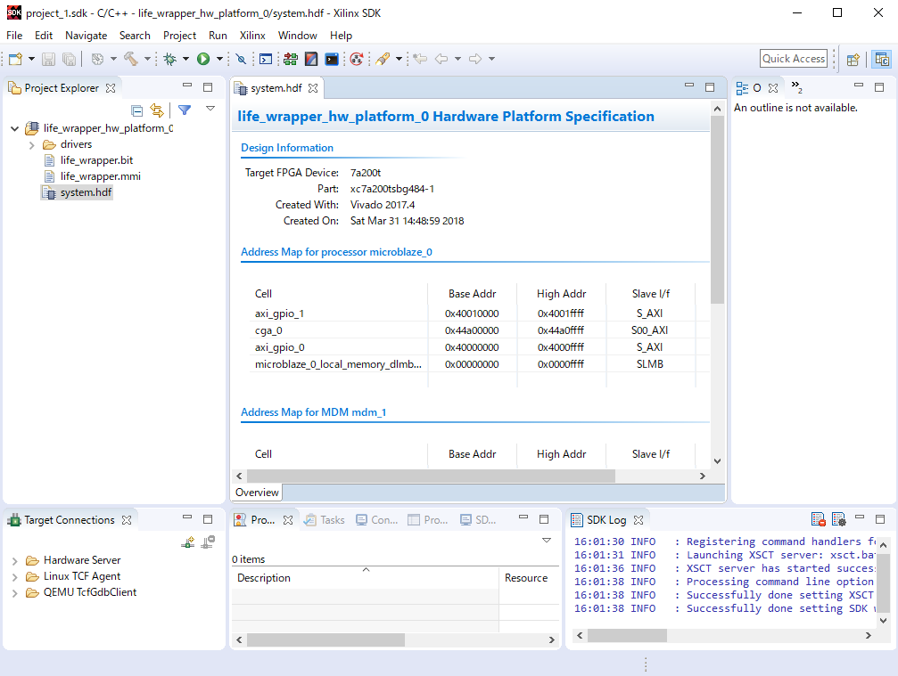Close the SDK Log tab
898x676 pixels.
pyautogui.click(x=638, y=520)
